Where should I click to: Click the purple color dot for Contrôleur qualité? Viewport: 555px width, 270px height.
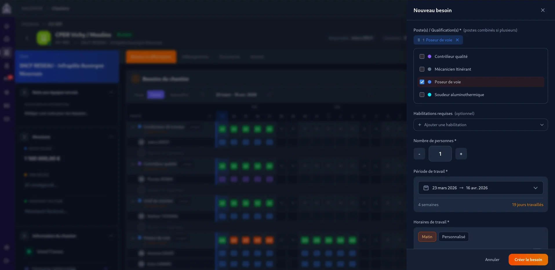tap(430, 56)
